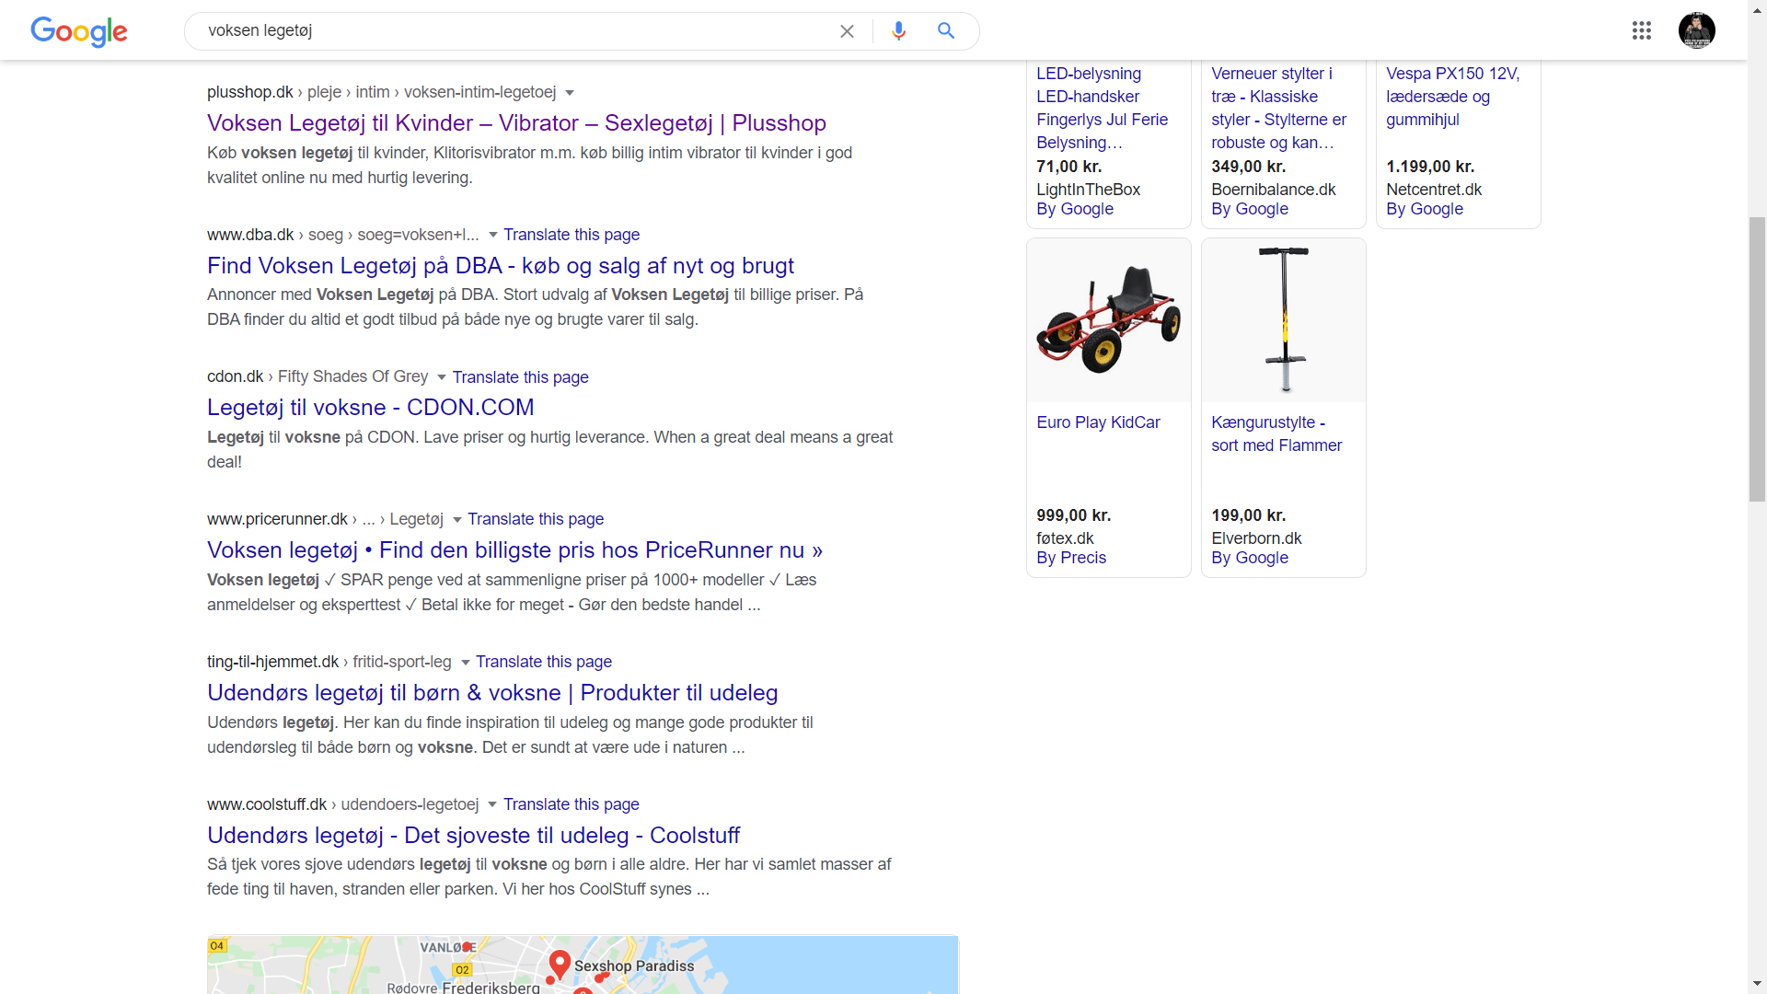Expand the www.coolstuff.dk result options arrow
The width and height of the screenshot is (1767, 994).
coord(492,804)
